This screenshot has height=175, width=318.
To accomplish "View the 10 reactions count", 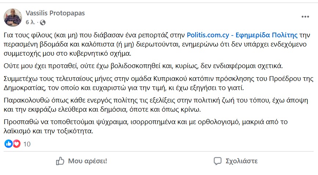I will click(x=27, y=144).
